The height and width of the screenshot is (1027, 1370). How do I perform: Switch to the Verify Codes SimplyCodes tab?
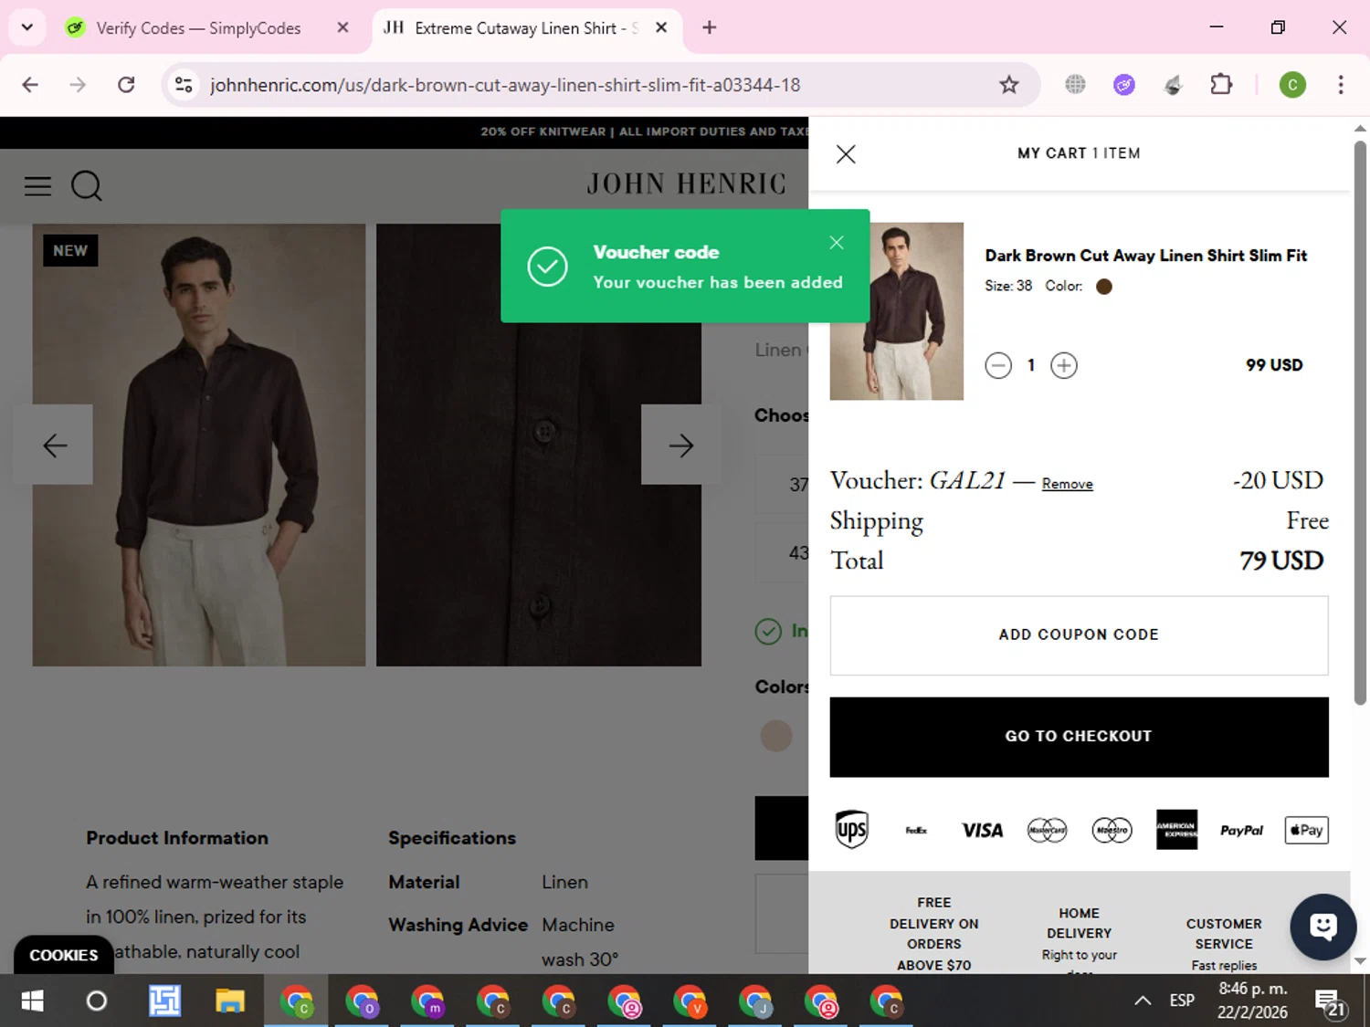tap(197, 28)
